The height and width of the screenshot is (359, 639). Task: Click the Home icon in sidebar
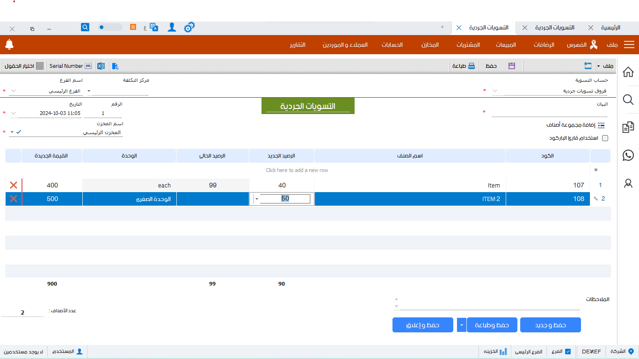[x=628, y=72]
